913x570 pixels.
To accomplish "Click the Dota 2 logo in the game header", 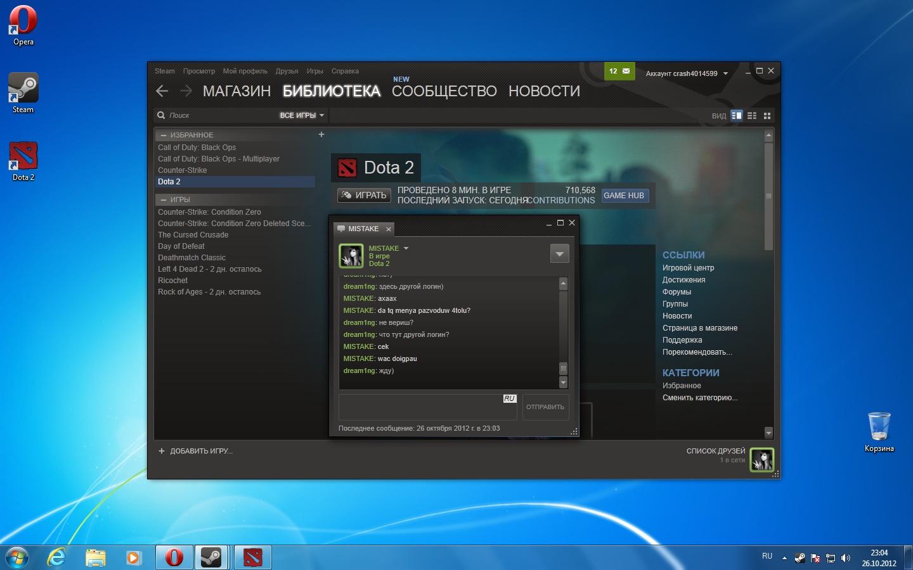I will [347, 168].
